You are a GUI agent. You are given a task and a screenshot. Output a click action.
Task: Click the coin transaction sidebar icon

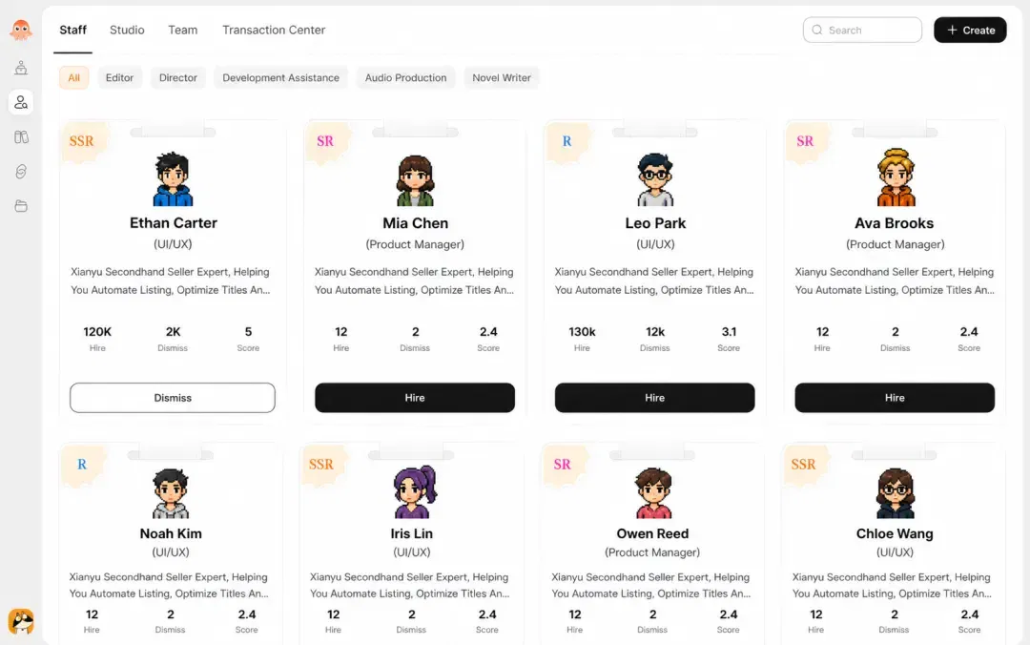pyautogui.click(x=21, y=172)
